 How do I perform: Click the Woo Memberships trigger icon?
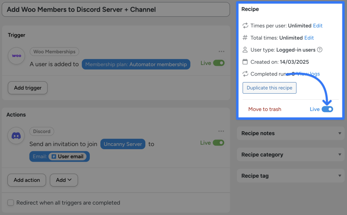16,56
